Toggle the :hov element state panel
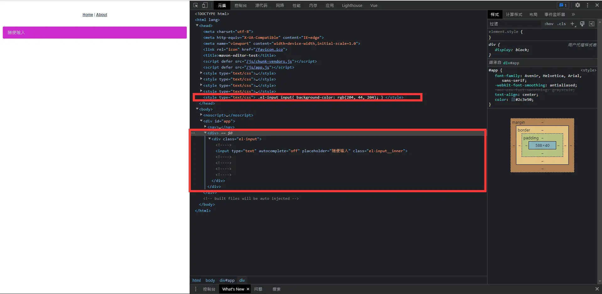 pos(549,24)
